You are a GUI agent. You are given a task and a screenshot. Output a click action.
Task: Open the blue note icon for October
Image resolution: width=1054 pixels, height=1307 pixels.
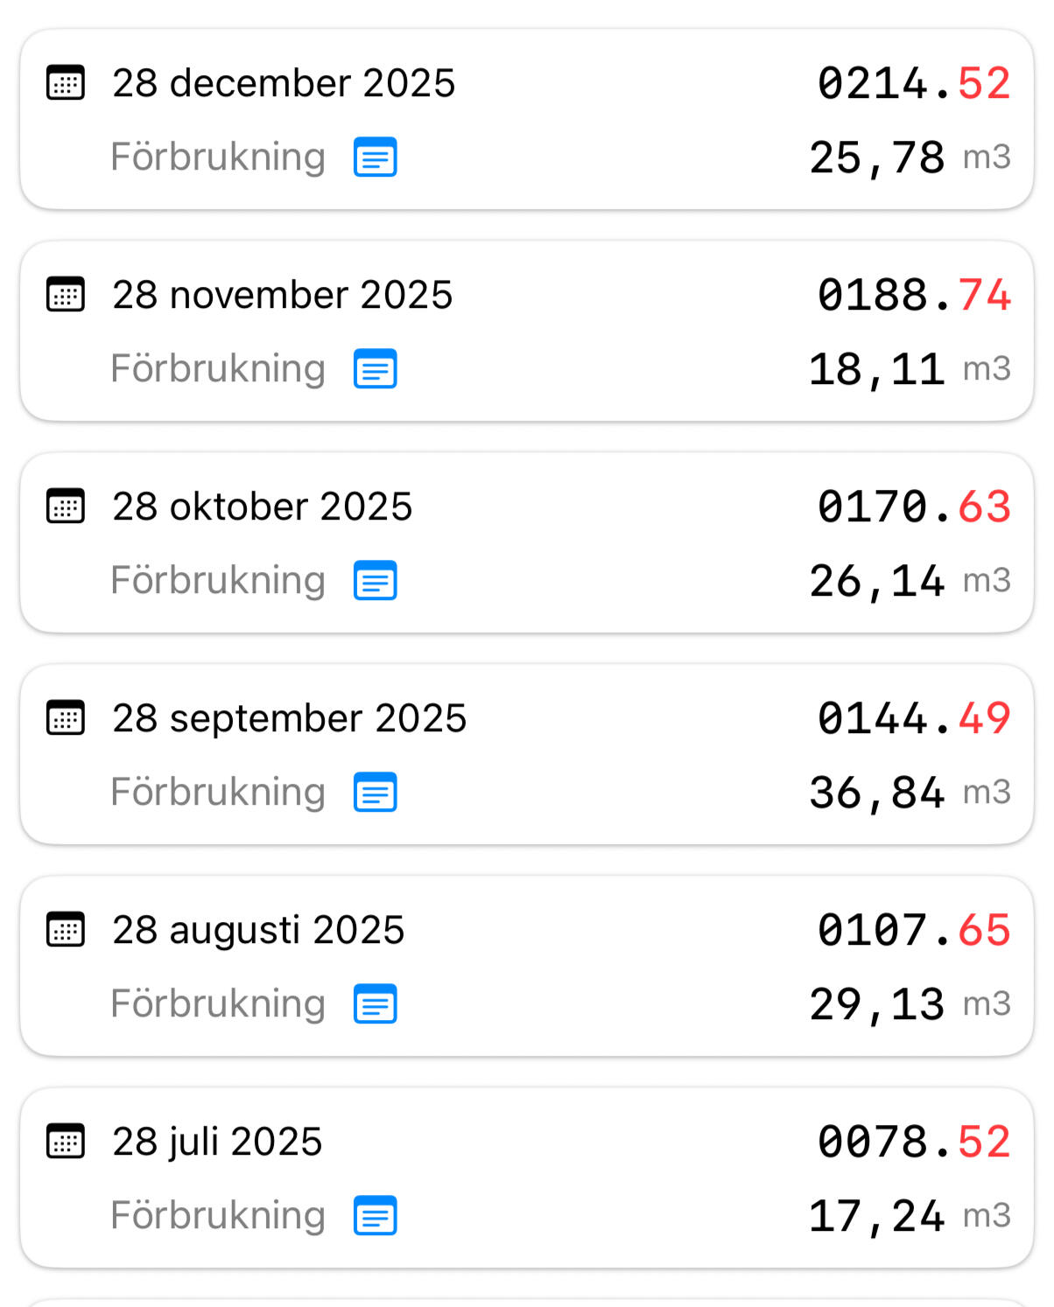pos(375,581)
